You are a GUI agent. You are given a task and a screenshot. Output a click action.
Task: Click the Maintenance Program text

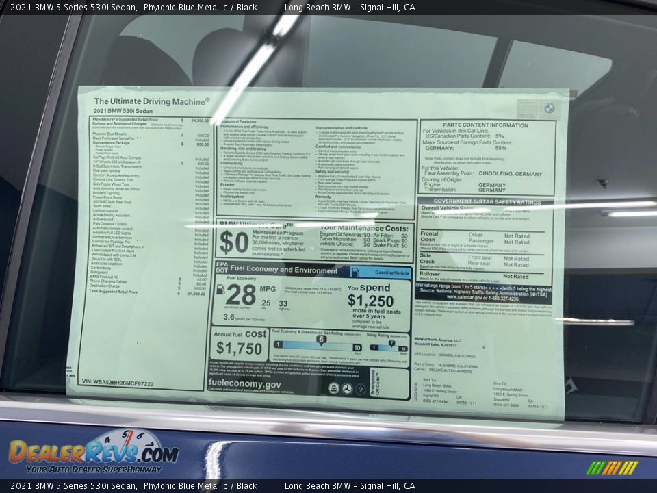point(278,233)
